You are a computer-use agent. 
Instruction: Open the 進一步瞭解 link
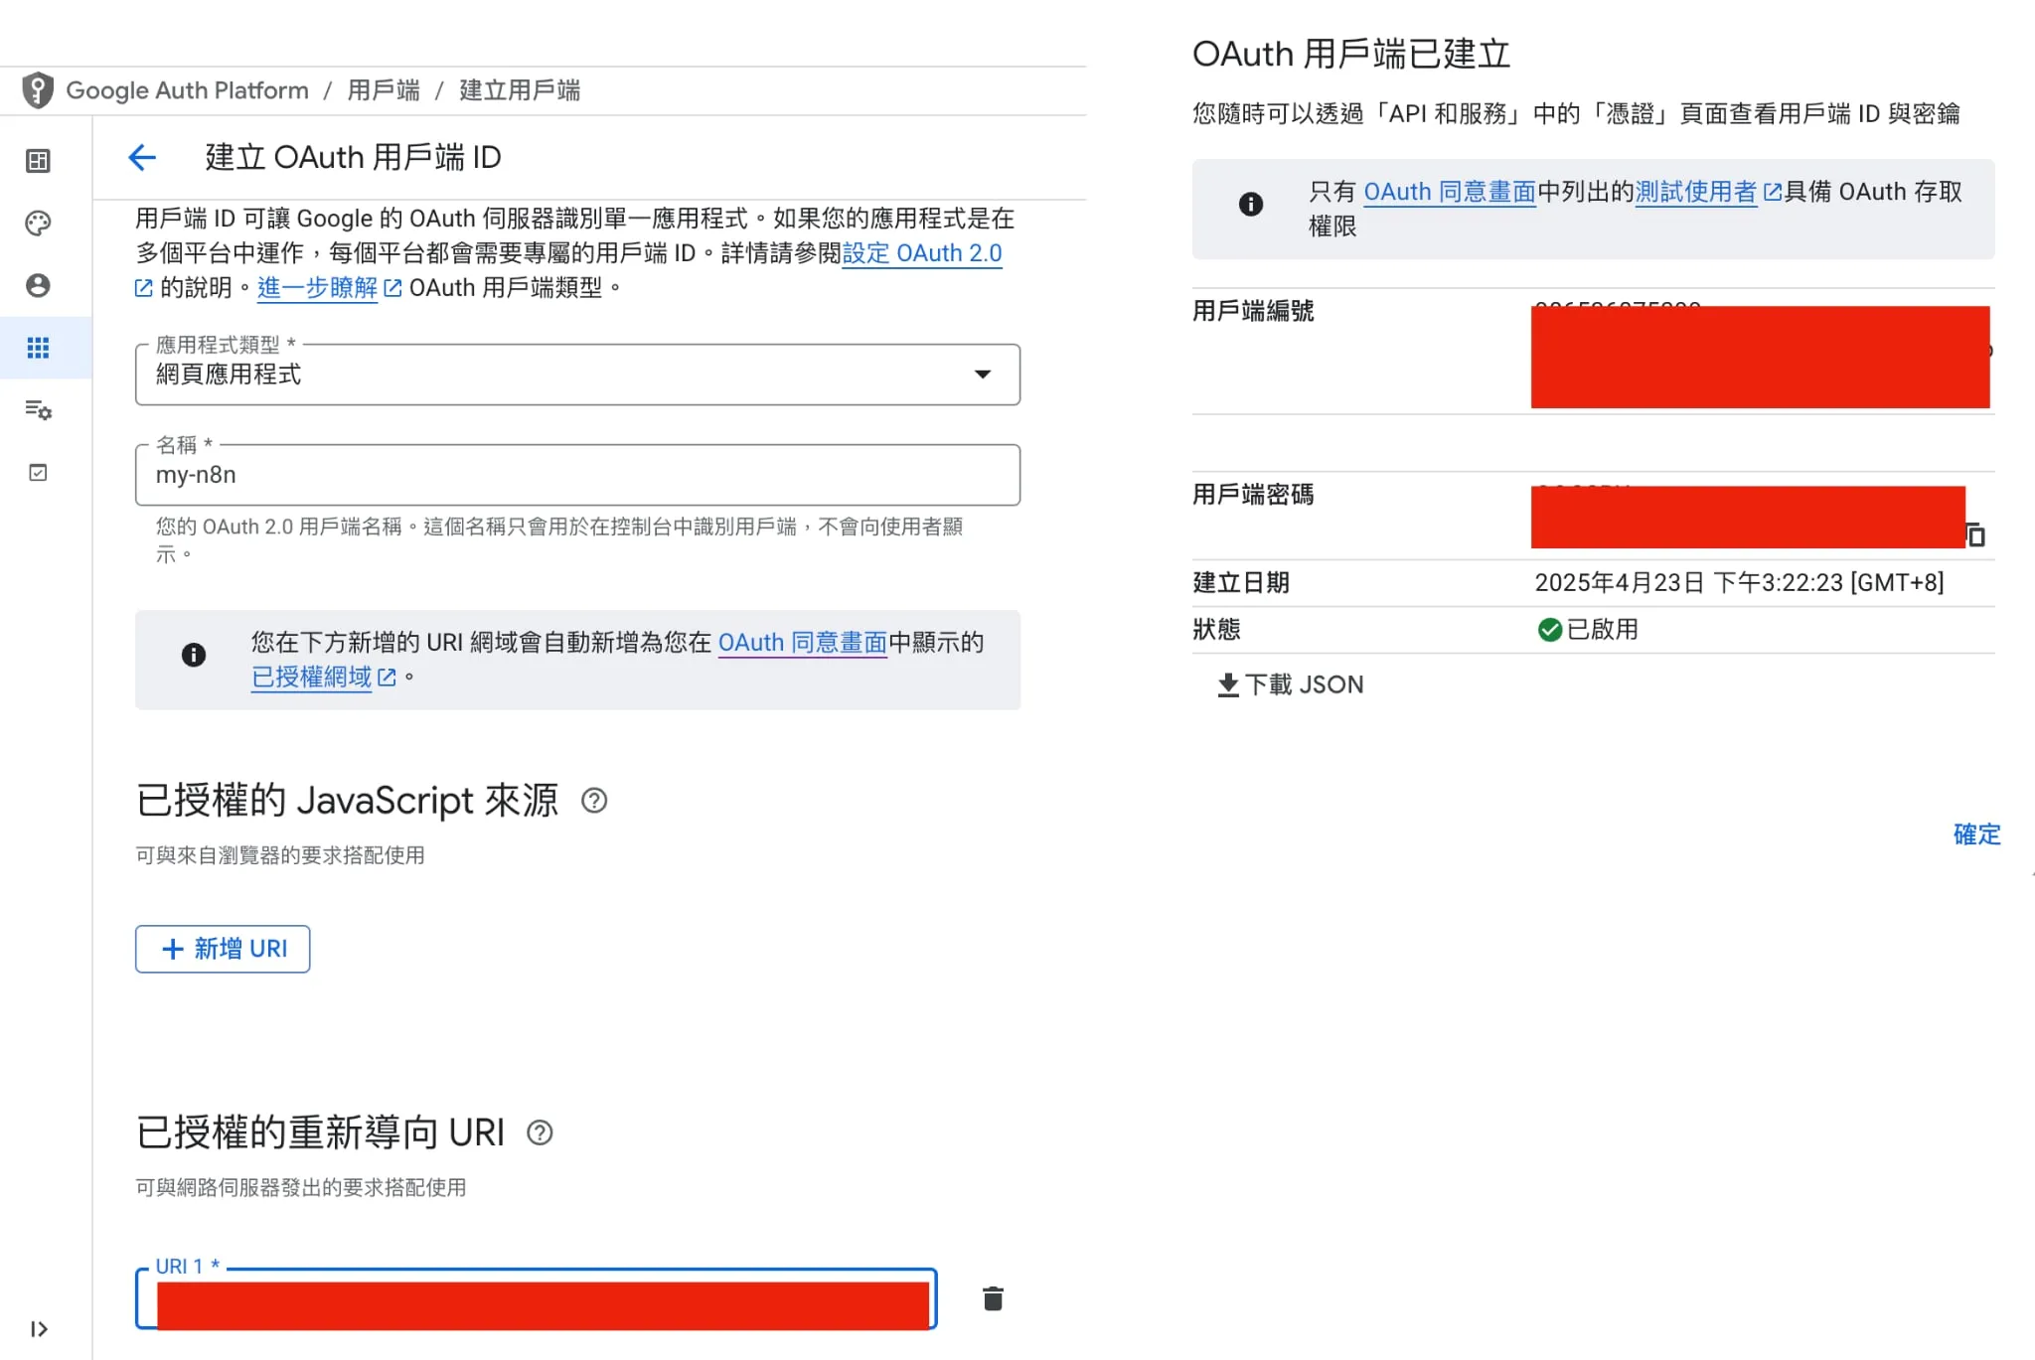tap(318, 288)
